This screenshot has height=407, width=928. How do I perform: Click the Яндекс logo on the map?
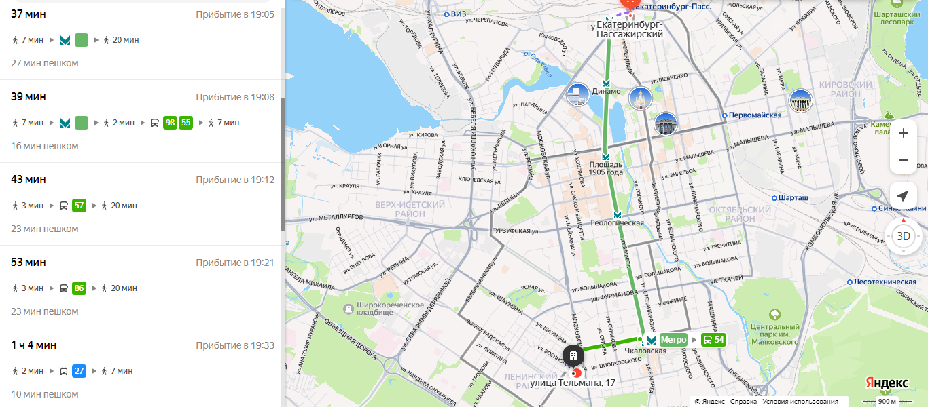(x=887, y=383)
